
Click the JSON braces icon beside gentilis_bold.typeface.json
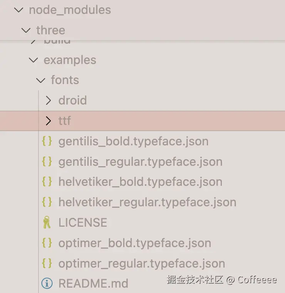[47, 141]
